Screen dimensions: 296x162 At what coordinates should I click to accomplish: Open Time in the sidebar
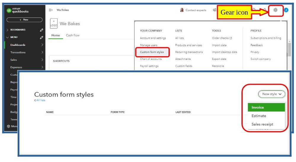point(13,97)
